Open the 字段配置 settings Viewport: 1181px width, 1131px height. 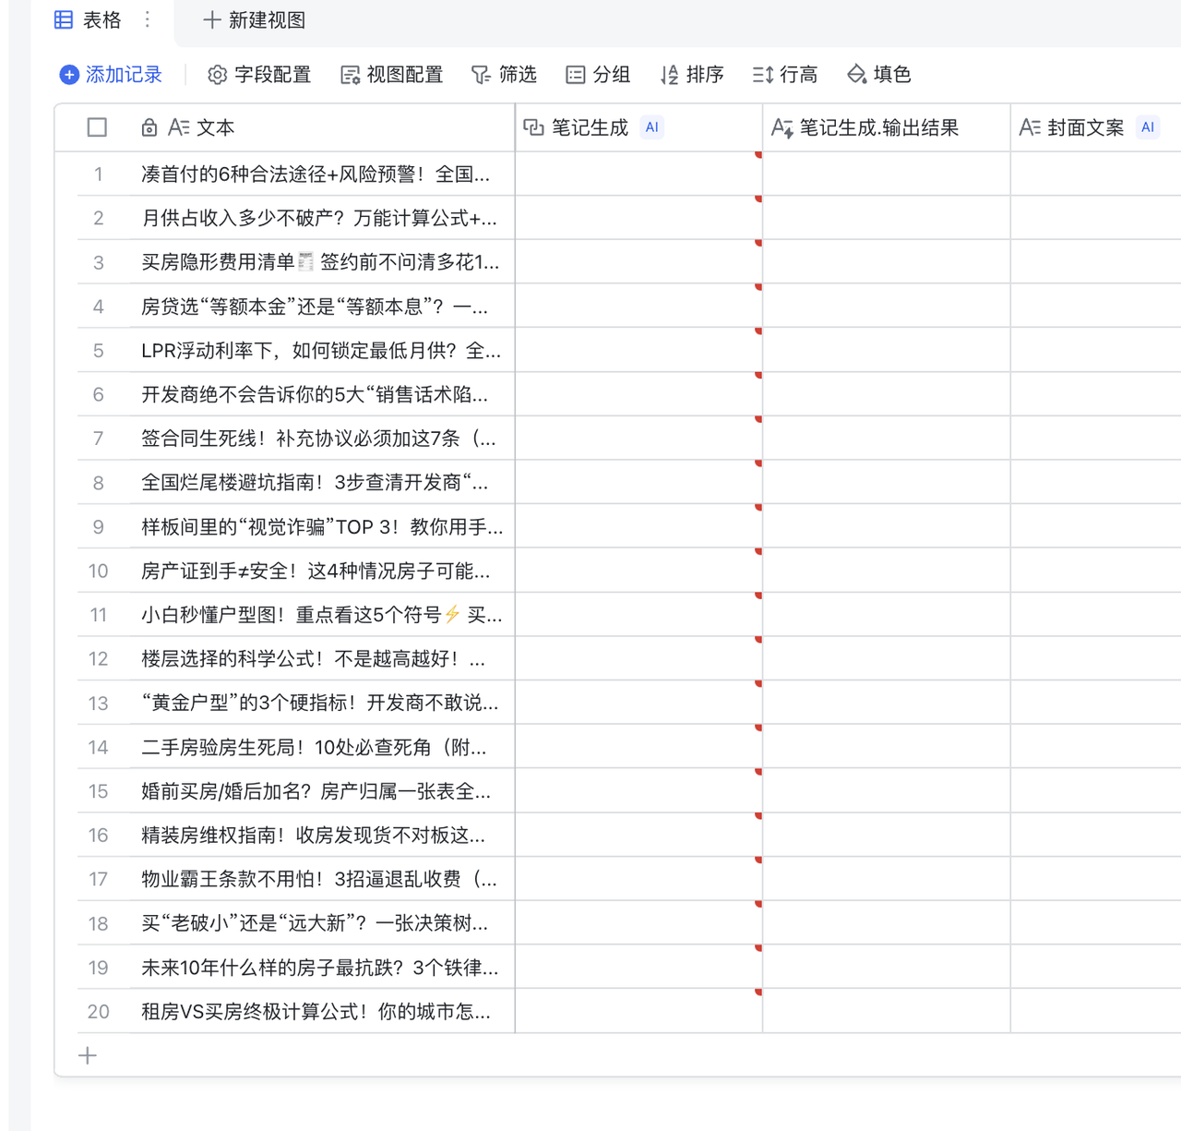259,75
